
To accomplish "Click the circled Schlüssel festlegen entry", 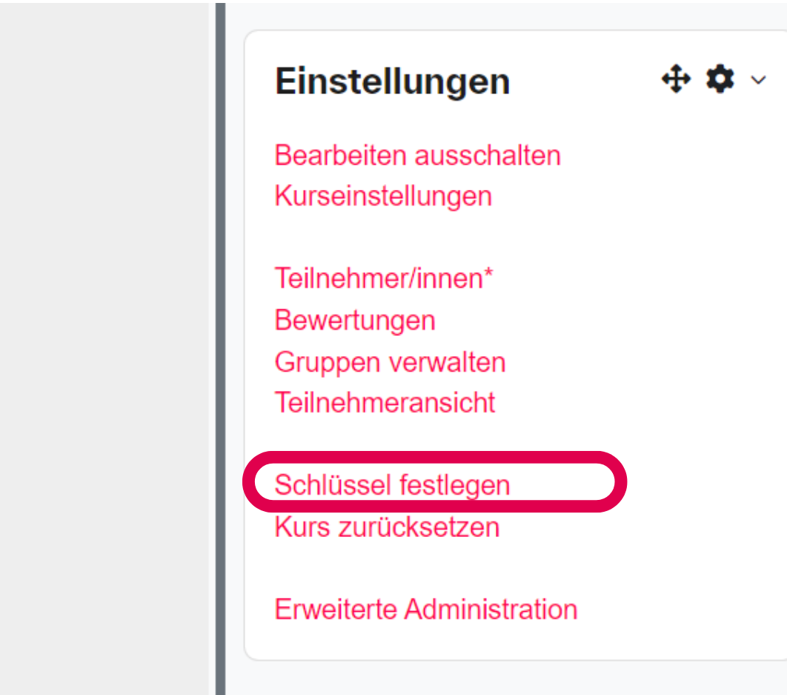I will [391, 483].
